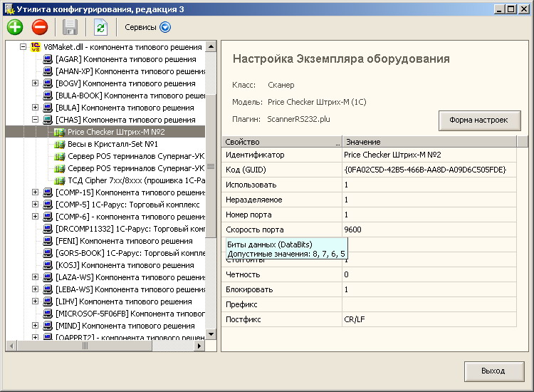The width and height of the screenshot is (534, 392).
Task: Click the save floppy disk icon
Action: click(x=70, y=28)
